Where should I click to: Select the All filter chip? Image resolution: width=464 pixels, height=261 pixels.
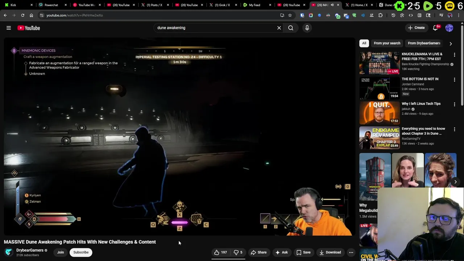click(364, 43)
